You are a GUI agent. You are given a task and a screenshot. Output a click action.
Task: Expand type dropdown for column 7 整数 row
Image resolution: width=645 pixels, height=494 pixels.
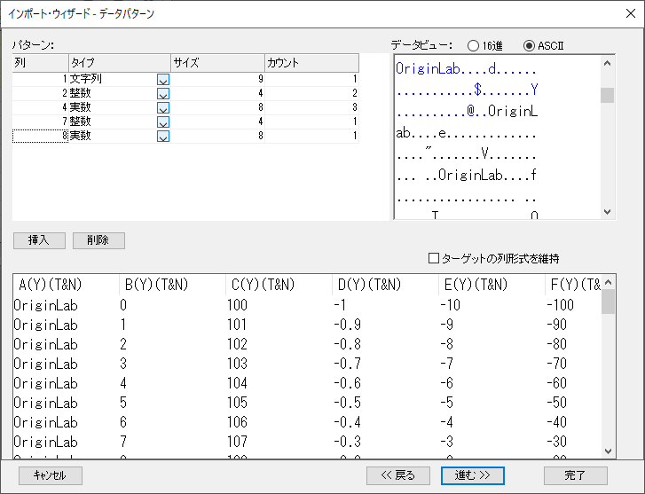(162, 122)
